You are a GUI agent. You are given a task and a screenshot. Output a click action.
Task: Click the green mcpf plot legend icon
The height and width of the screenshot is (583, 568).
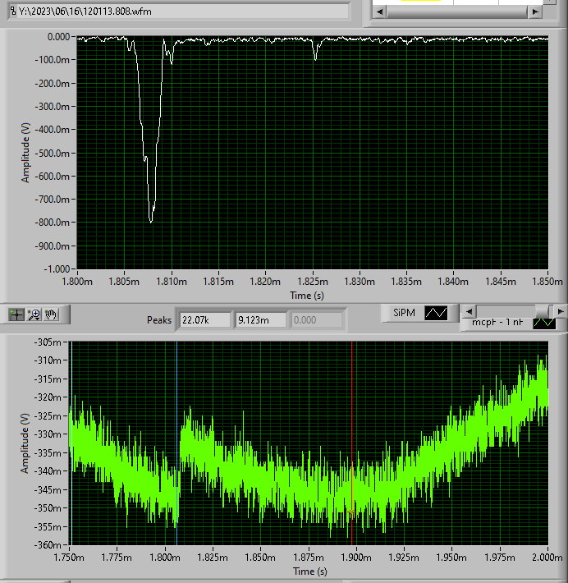pos(543,323)
